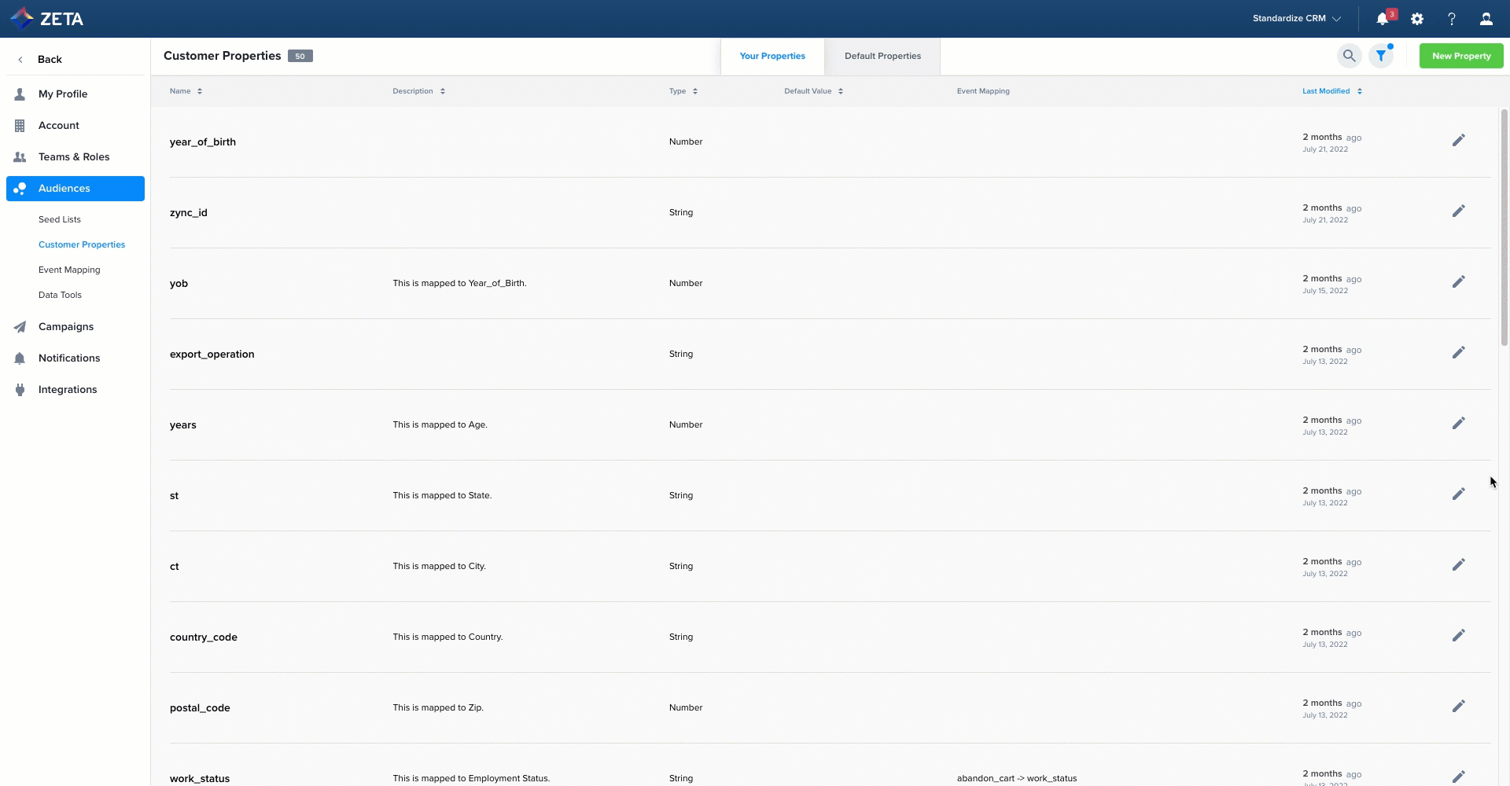The height and width of the screenshot is (786, 1510).
Task: Select the Your Properties tab
Action: pyautogui.click(x=772, y=57)
